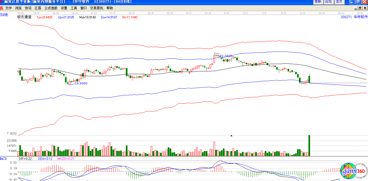Restore the inner chart window
This screenshot has width=368, height=181.
(x=360, y=8)
